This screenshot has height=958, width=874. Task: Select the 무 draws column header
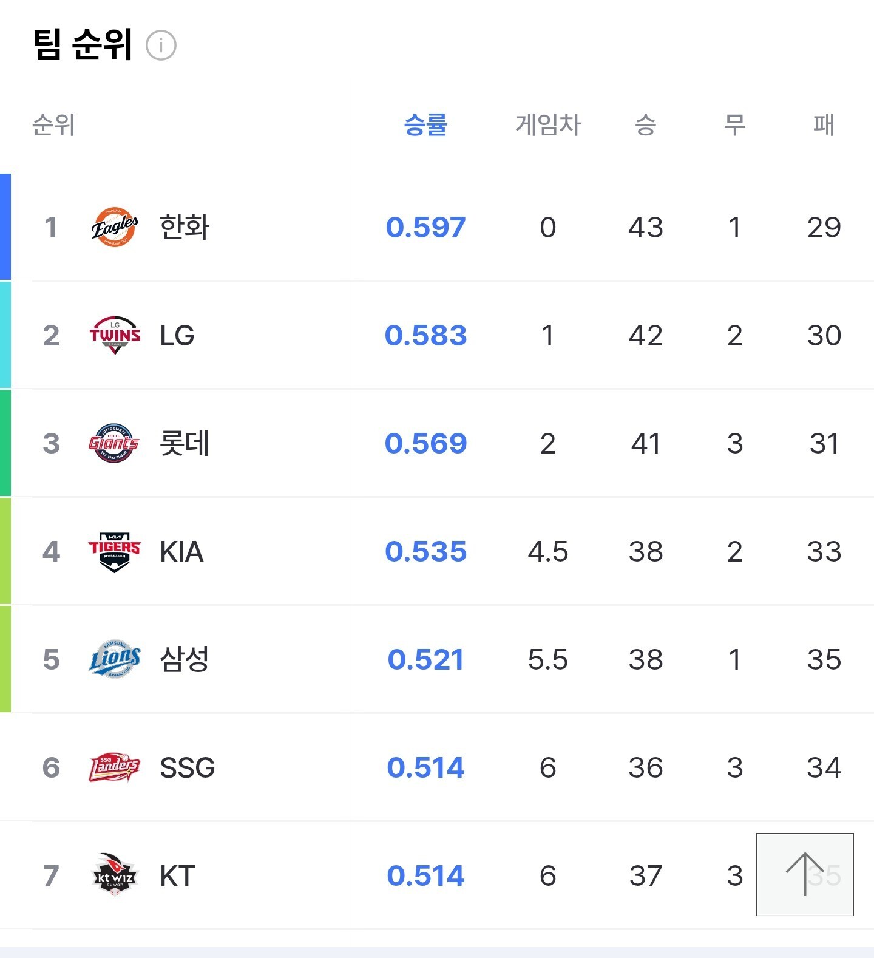[734, 125]
